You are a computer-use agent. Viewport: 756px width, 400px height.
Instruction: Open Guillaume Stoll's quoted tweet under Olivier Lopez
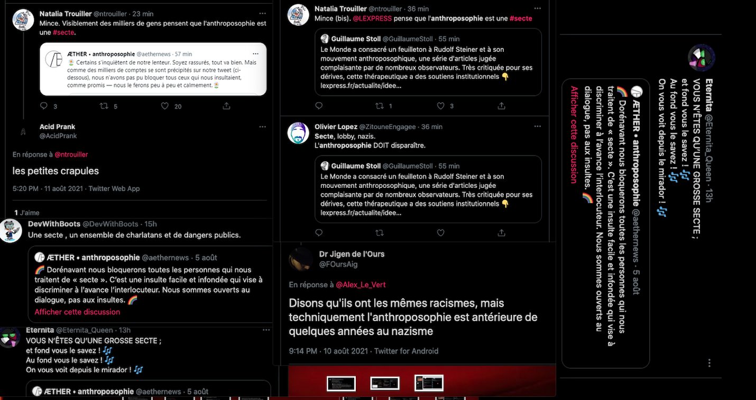[428, 189]
